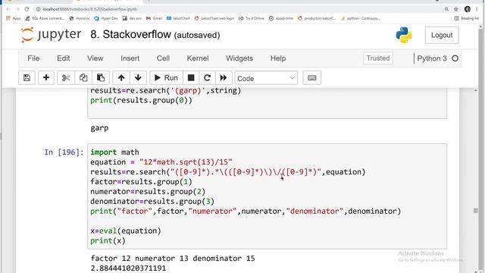Move the selected cell down
This screenshot has width=485, height=273.
pyautogui.click(x=138, y=77)
